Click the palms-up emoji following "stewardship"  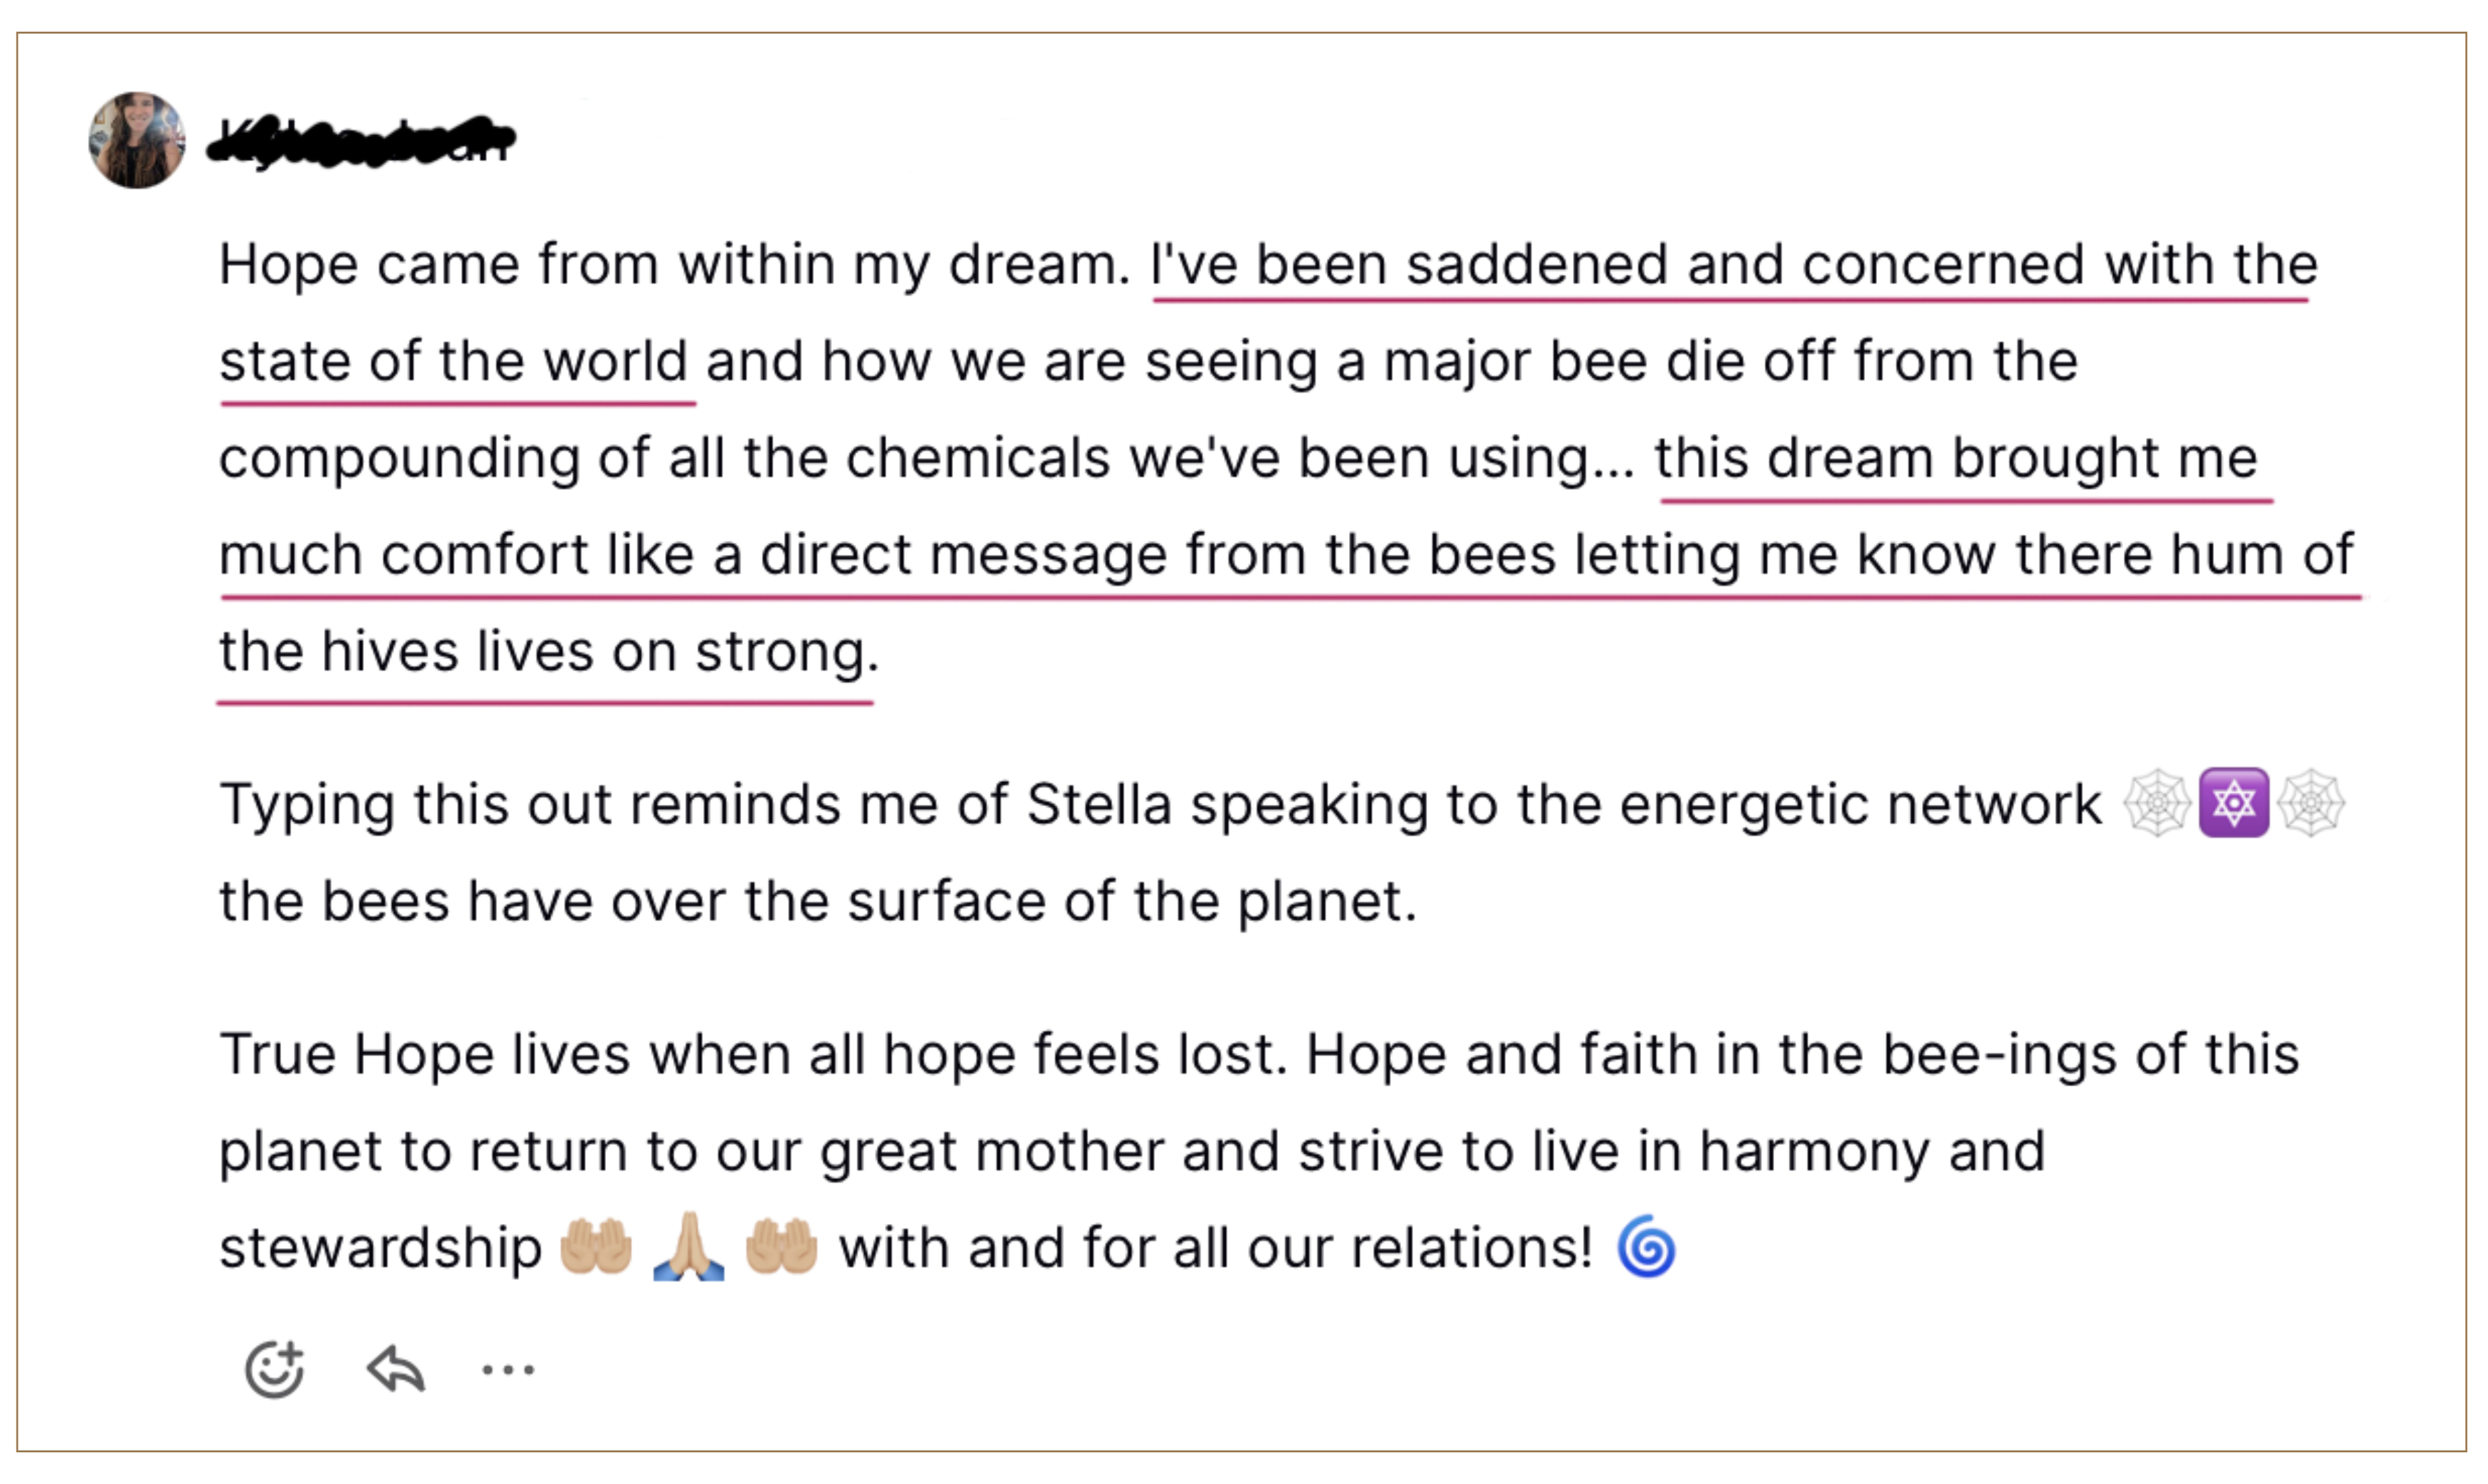coord(596,1247)
